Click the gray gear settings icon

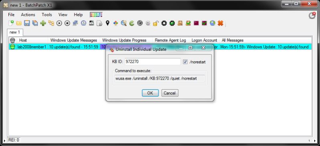tap(148, 23)
